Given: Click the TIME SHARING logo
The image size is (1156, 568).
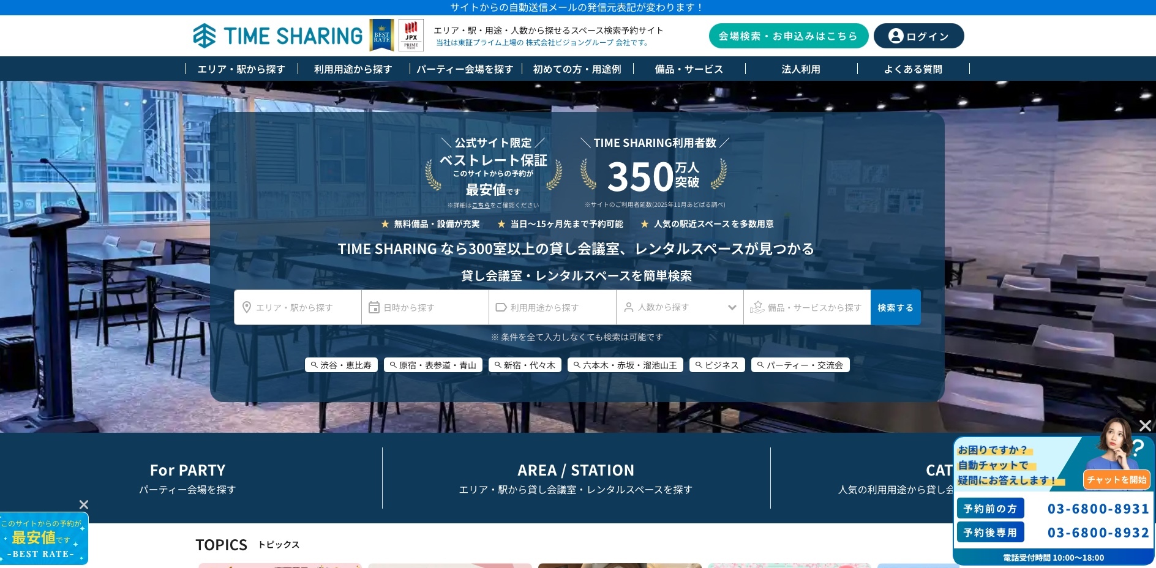Looking at the screenshot, I should pos(277,36).
